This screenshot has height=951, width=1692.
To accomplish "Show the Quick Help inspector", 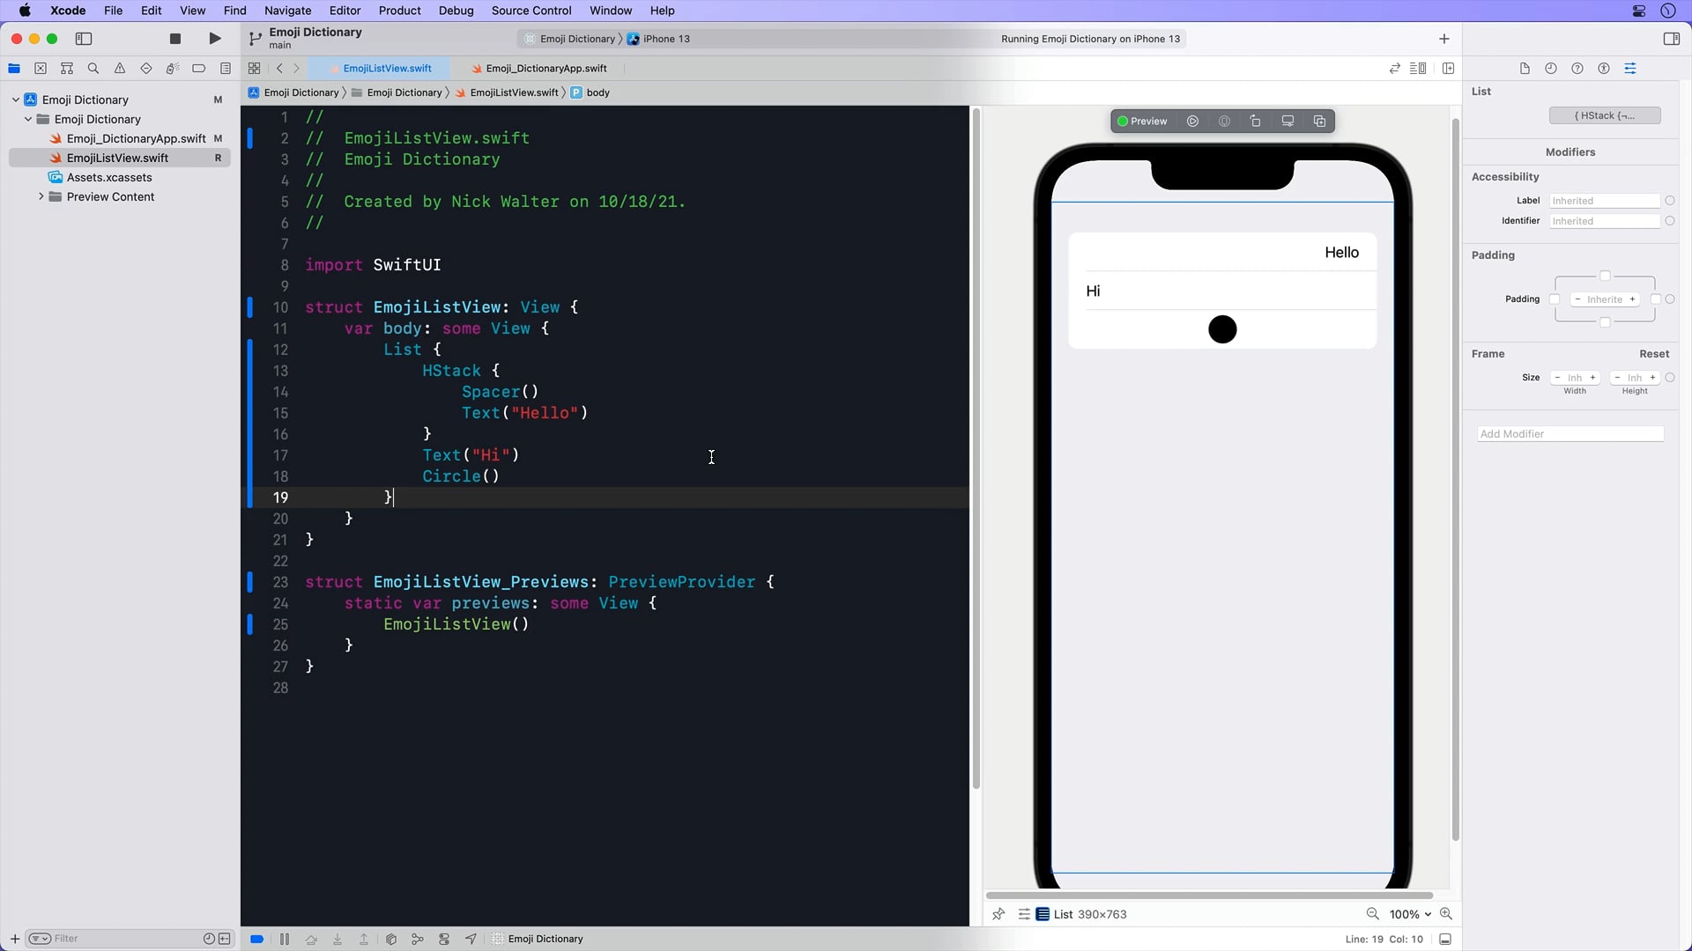I will pyautogui.click(x=1577, y=69).
